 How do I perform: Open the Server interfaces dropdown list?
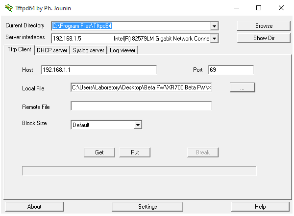pos(214,38)
